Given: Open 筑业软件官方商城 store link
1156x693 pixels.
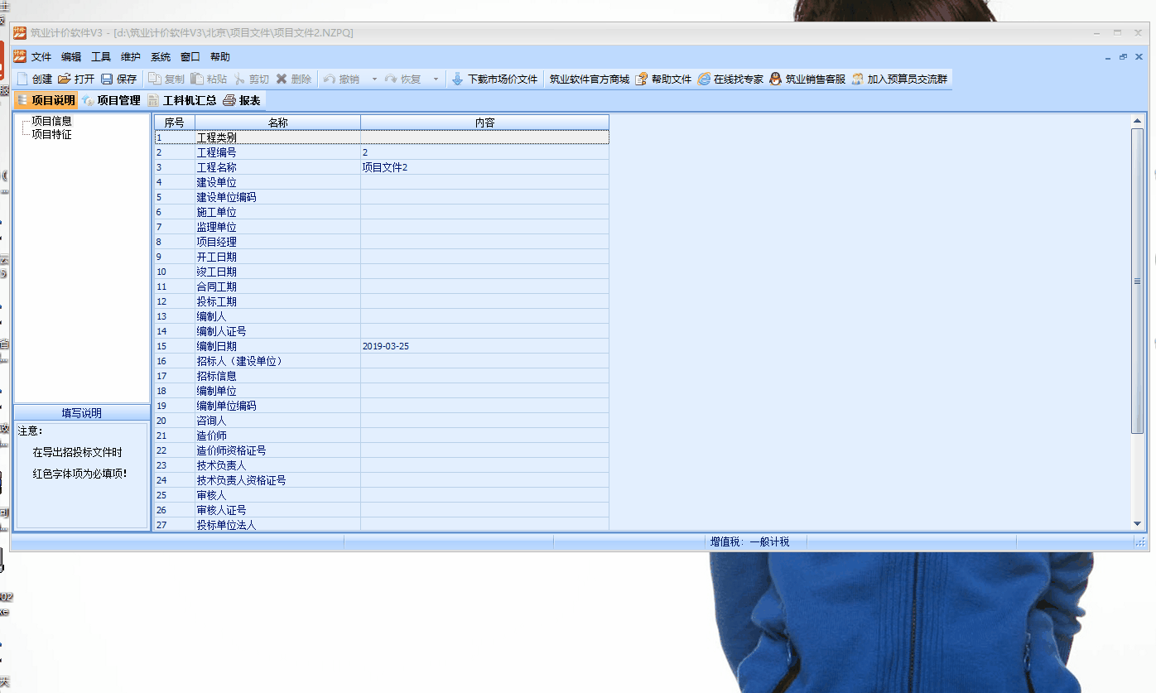Looking at the screenshot, I should 589,79.
